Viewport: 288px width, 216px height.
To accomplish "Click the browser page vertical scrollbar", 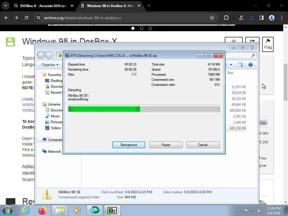I will coord(285,82).
